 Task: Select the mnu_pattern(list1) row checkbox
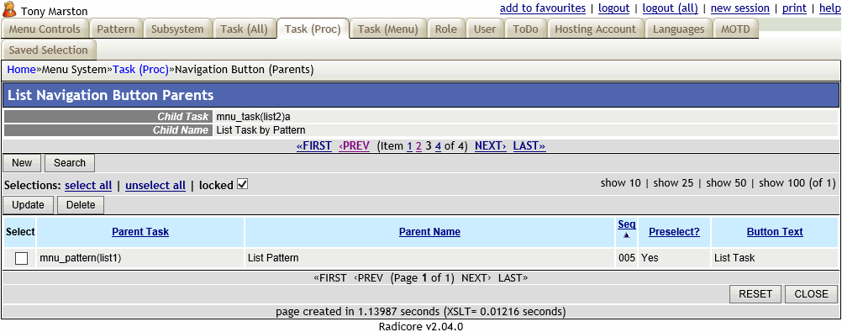pos(22,258)
